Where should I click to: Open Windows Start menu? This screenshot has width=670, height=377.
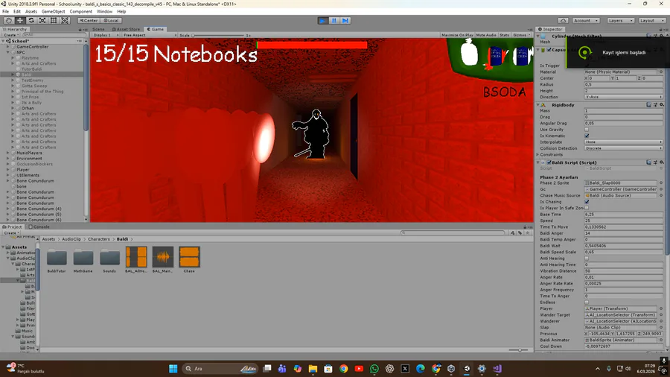coord(173,369)
